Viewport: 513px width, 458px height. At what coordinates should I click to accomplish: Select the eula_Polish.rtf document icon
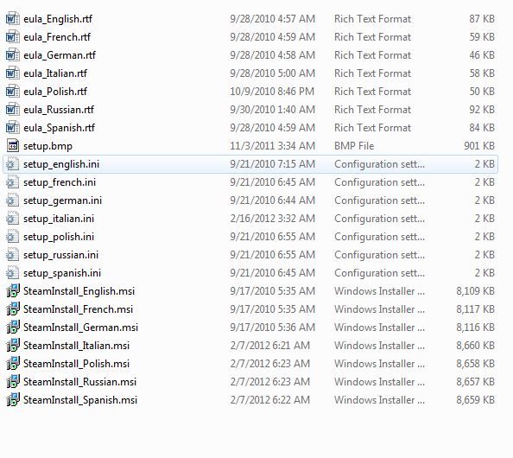tap(12, 92)
